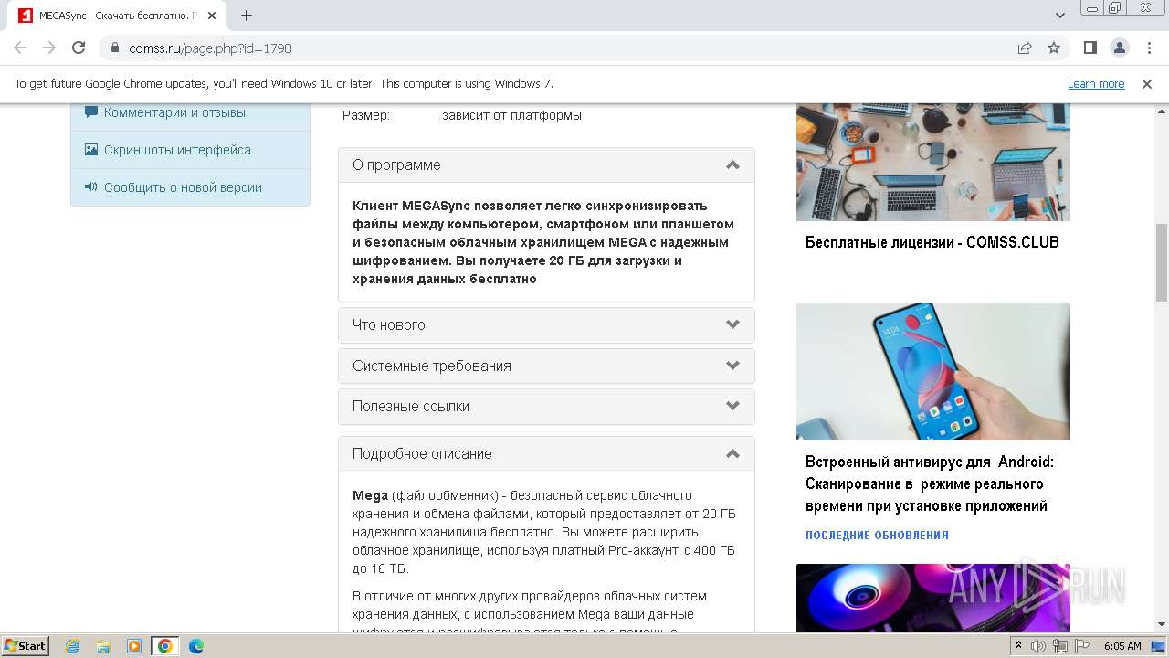Open the tab search dropdown
Image resolution: width=1169 pixels, height=658 pixels.
pyautogui.click(x=1060, y=16)
